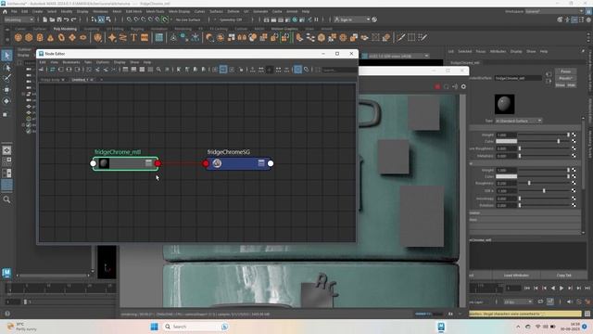Open the playback fps dropdown near timeline
The height and width of the screenshot is (334, 593).
point(518,302)
